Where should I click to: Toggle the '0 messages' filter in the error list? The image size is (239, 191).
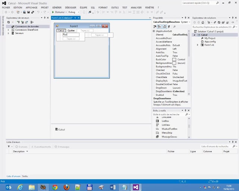pos(62,147)
